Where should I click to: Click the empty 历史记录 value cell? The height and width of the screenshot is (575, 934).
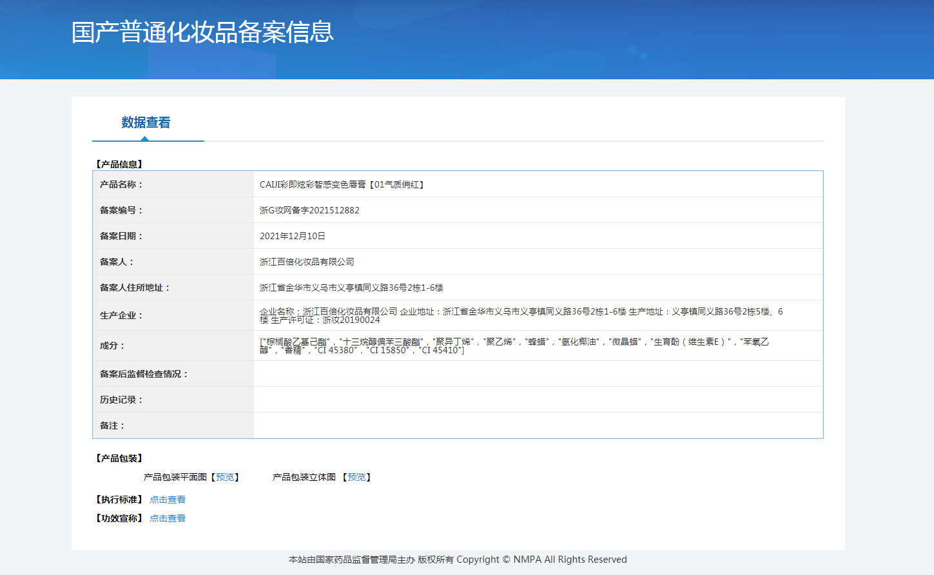tap(538, 400)
